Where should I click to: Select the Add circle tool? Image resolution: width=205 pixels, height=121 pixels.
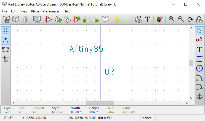199,68
